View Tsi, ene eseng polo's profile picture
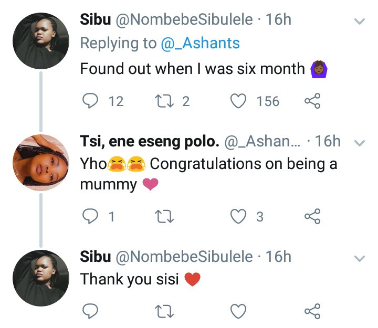The image size is (378, 328). click(41, 163)
